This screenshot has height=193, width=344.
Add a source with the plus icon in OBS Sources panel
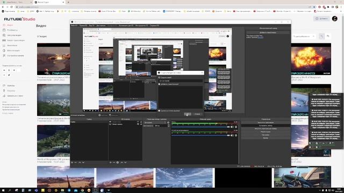coord(110,162)
